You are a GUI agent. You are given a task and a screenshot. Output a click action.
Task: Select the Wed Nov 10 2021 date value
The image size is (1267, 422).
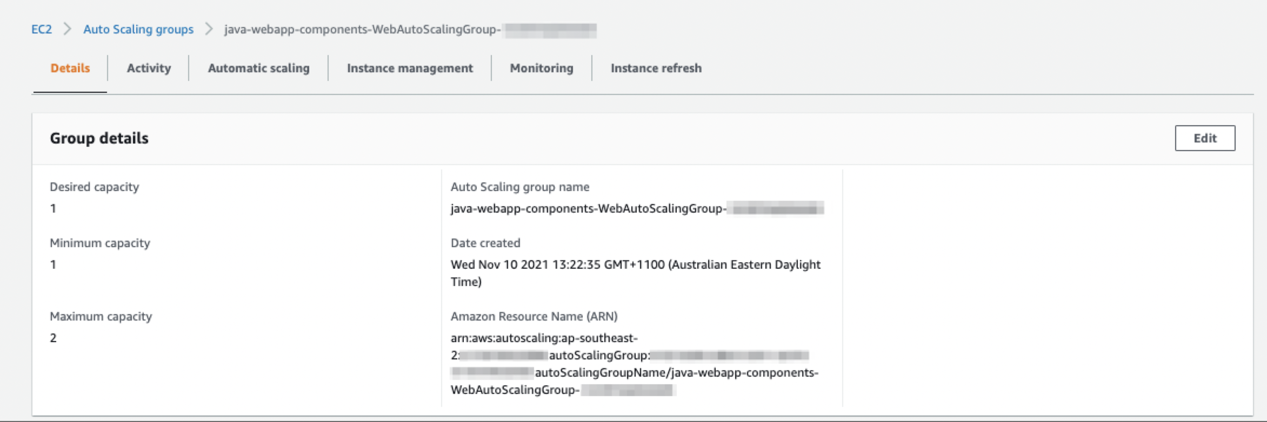click(x=636, y=273)
